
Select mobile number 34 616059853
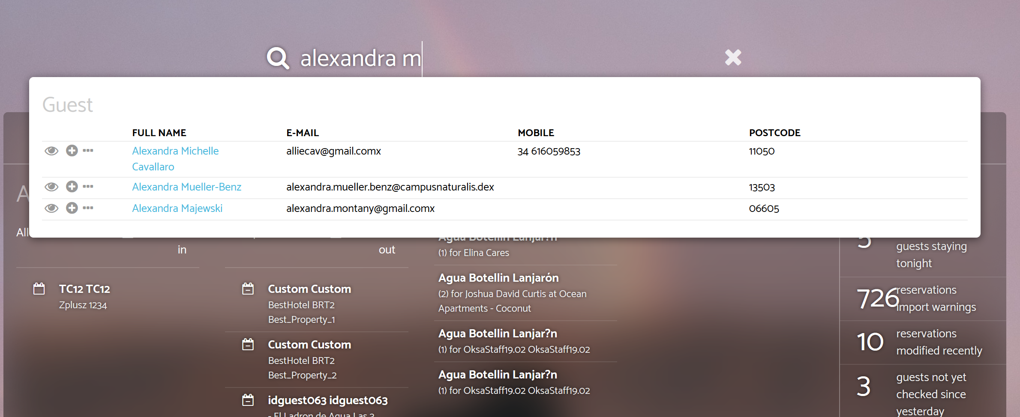pos(549,152)
